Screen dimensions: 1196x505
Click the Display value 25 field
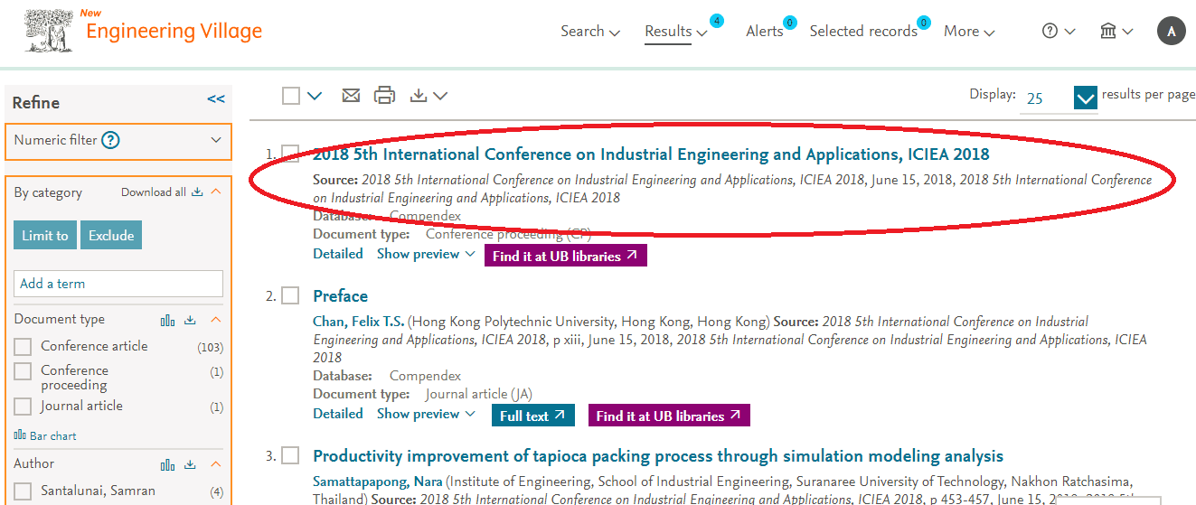tap(1046, 98)
